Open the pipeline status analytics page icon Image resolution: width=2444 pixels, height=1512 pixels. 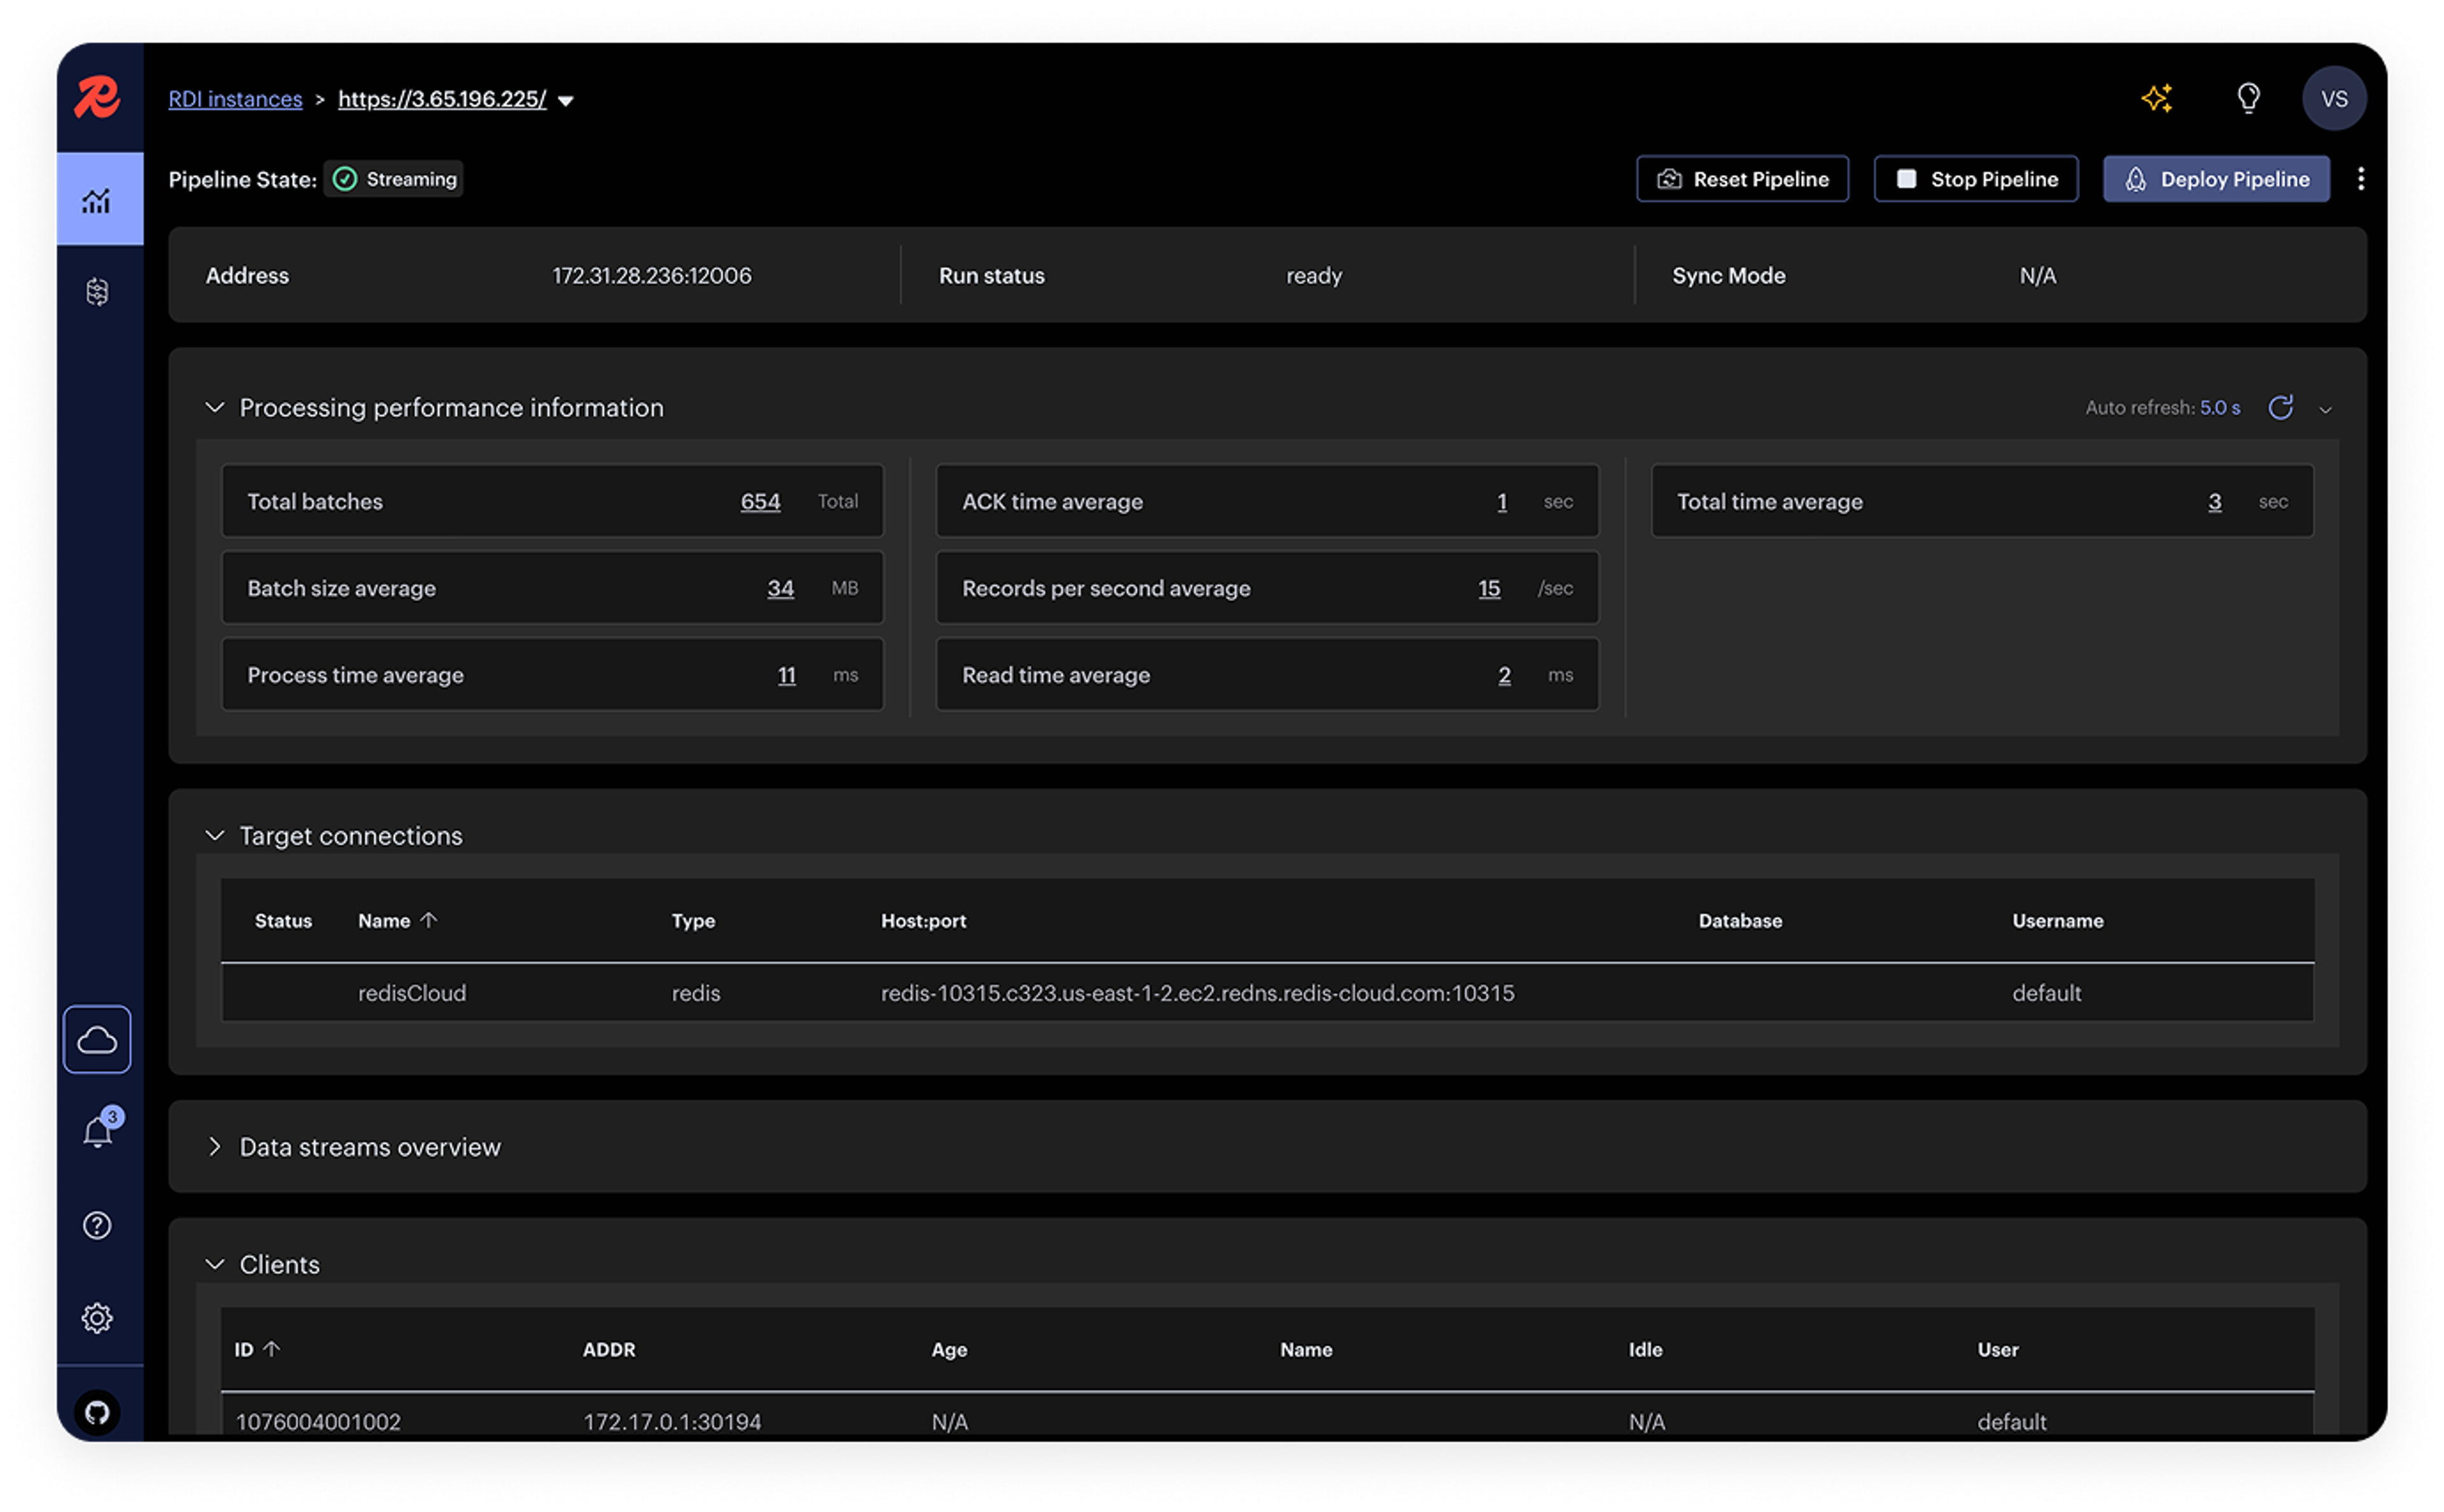97,200
